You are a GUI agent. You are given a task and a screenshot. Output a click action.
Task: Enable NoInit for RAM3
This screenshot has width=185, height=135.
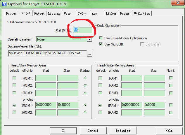tap(171, 93)
